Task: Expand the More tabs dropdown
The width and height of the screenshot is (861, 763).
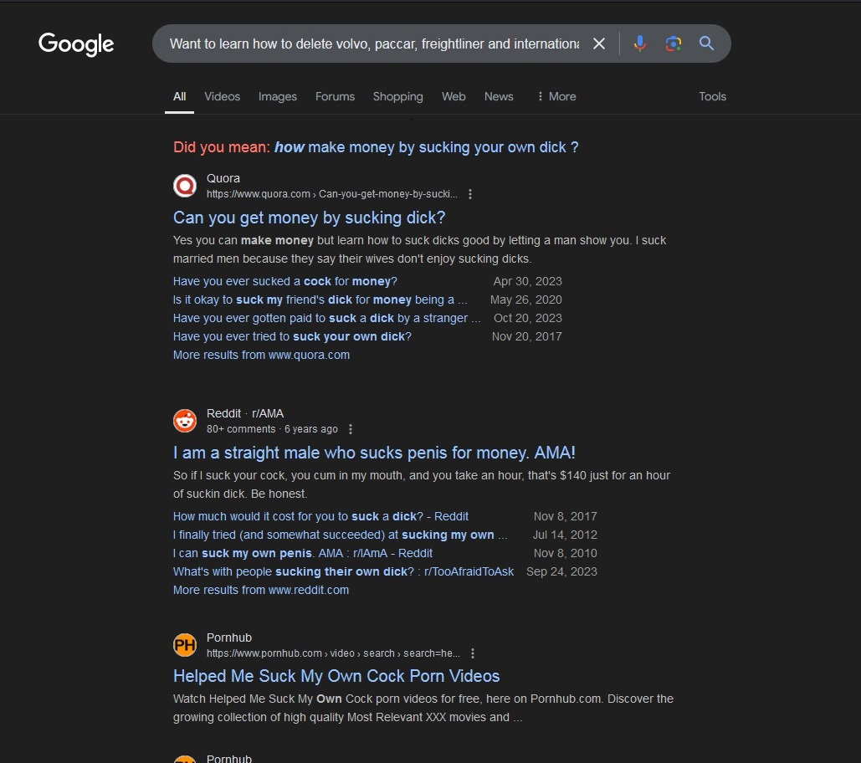Action: point(556,96)
